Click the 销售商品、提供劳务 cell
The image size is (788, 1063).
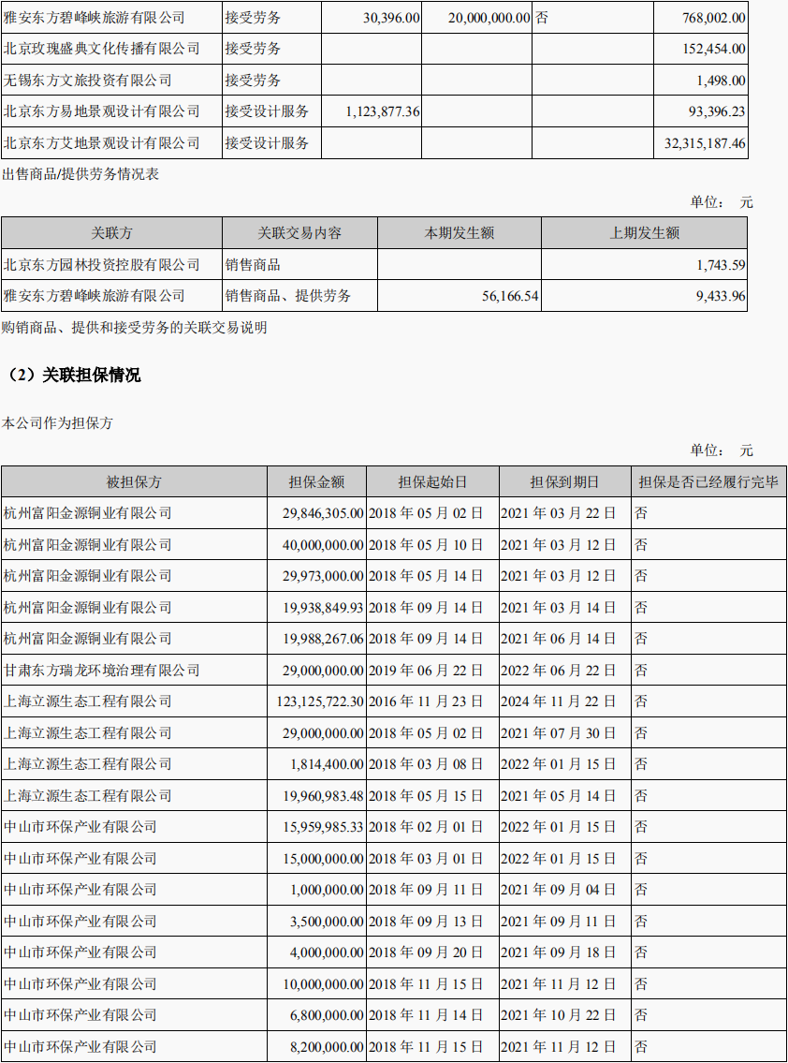[x=288, y=296]
